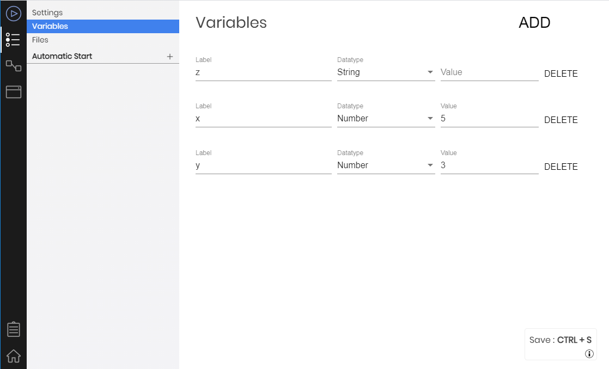Expand Datatype dropdown for variable y
The width and height of the screenshot is (609, 369).
click(x=386, y=165)
